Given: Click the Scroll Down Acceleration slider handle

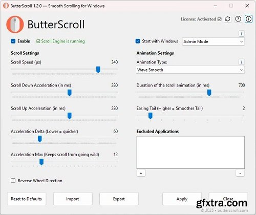Looking at the screenshot, I should [x=70, y=93].
